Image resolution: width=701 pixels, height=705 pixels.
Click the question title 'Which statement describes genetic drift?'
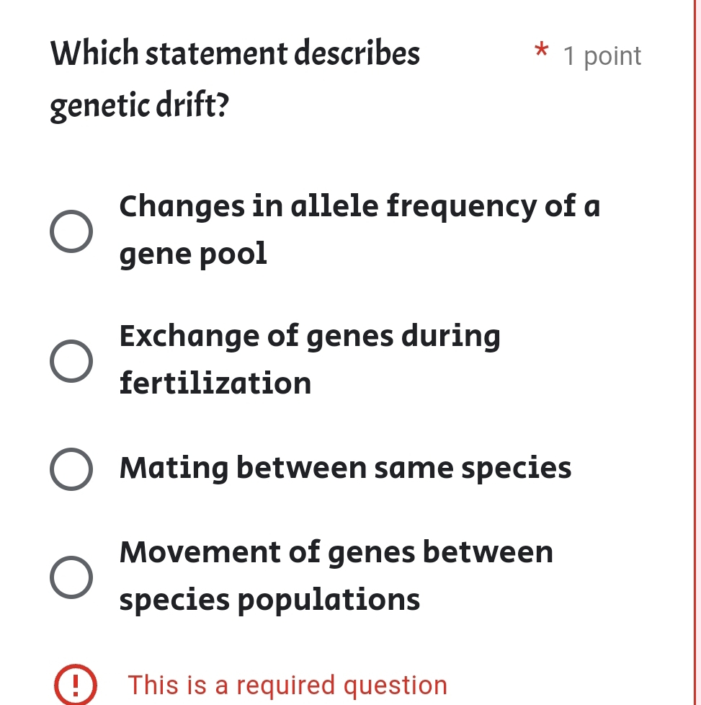234,79
